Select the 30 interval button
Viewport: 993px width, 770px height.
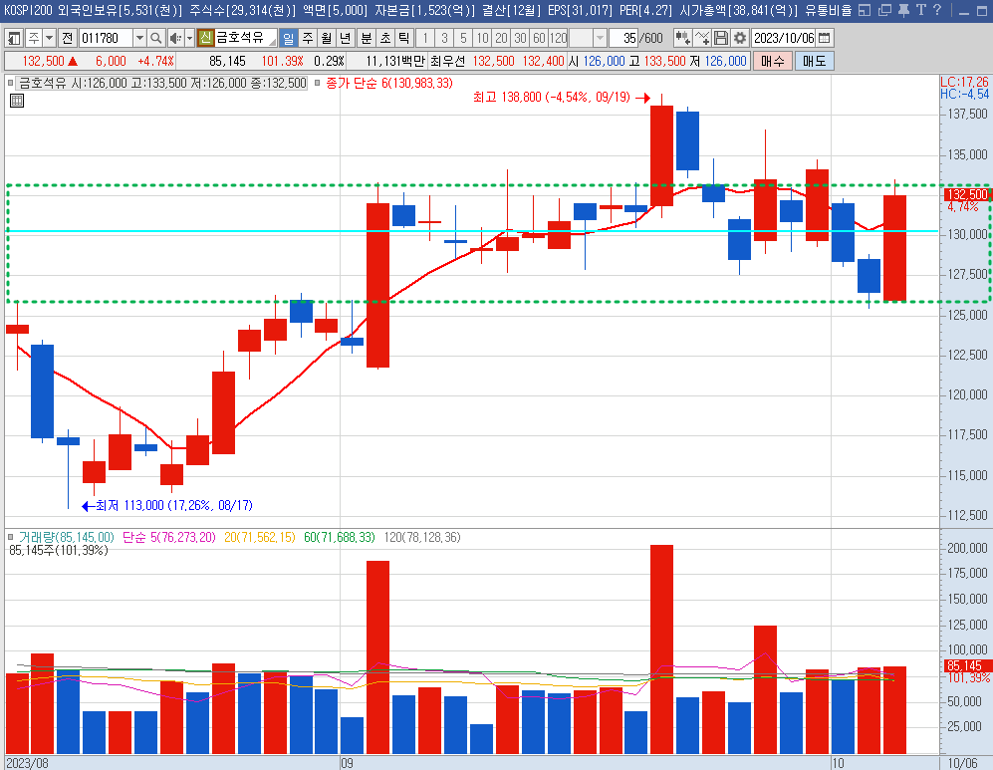pos(521,38)
